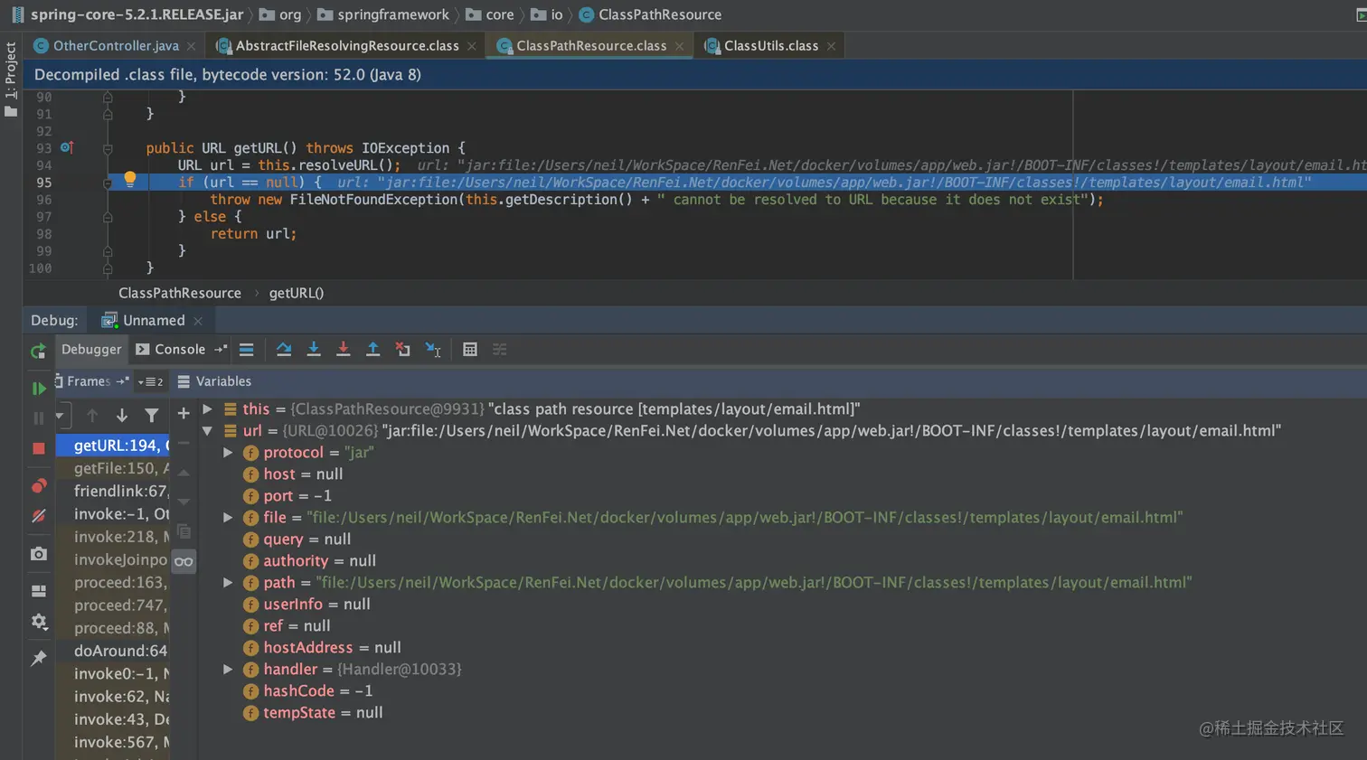
Task: Remove the selected watch with the minus icon
Action: [x=184, y=443]
